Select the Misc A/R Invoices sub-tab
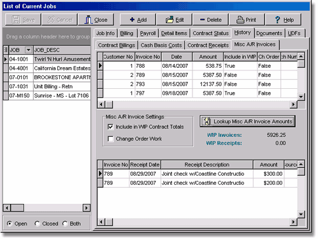The height and width of the screenshot is (239, 318). click(255, 45)
